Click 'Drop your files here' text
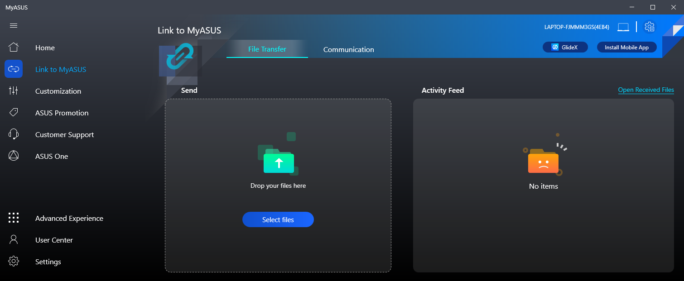The width and height of the screenshot is (684, 281). [278, 186]
